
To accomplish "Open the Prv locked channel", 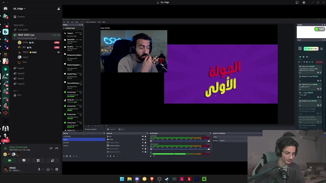I will point(36,95).
